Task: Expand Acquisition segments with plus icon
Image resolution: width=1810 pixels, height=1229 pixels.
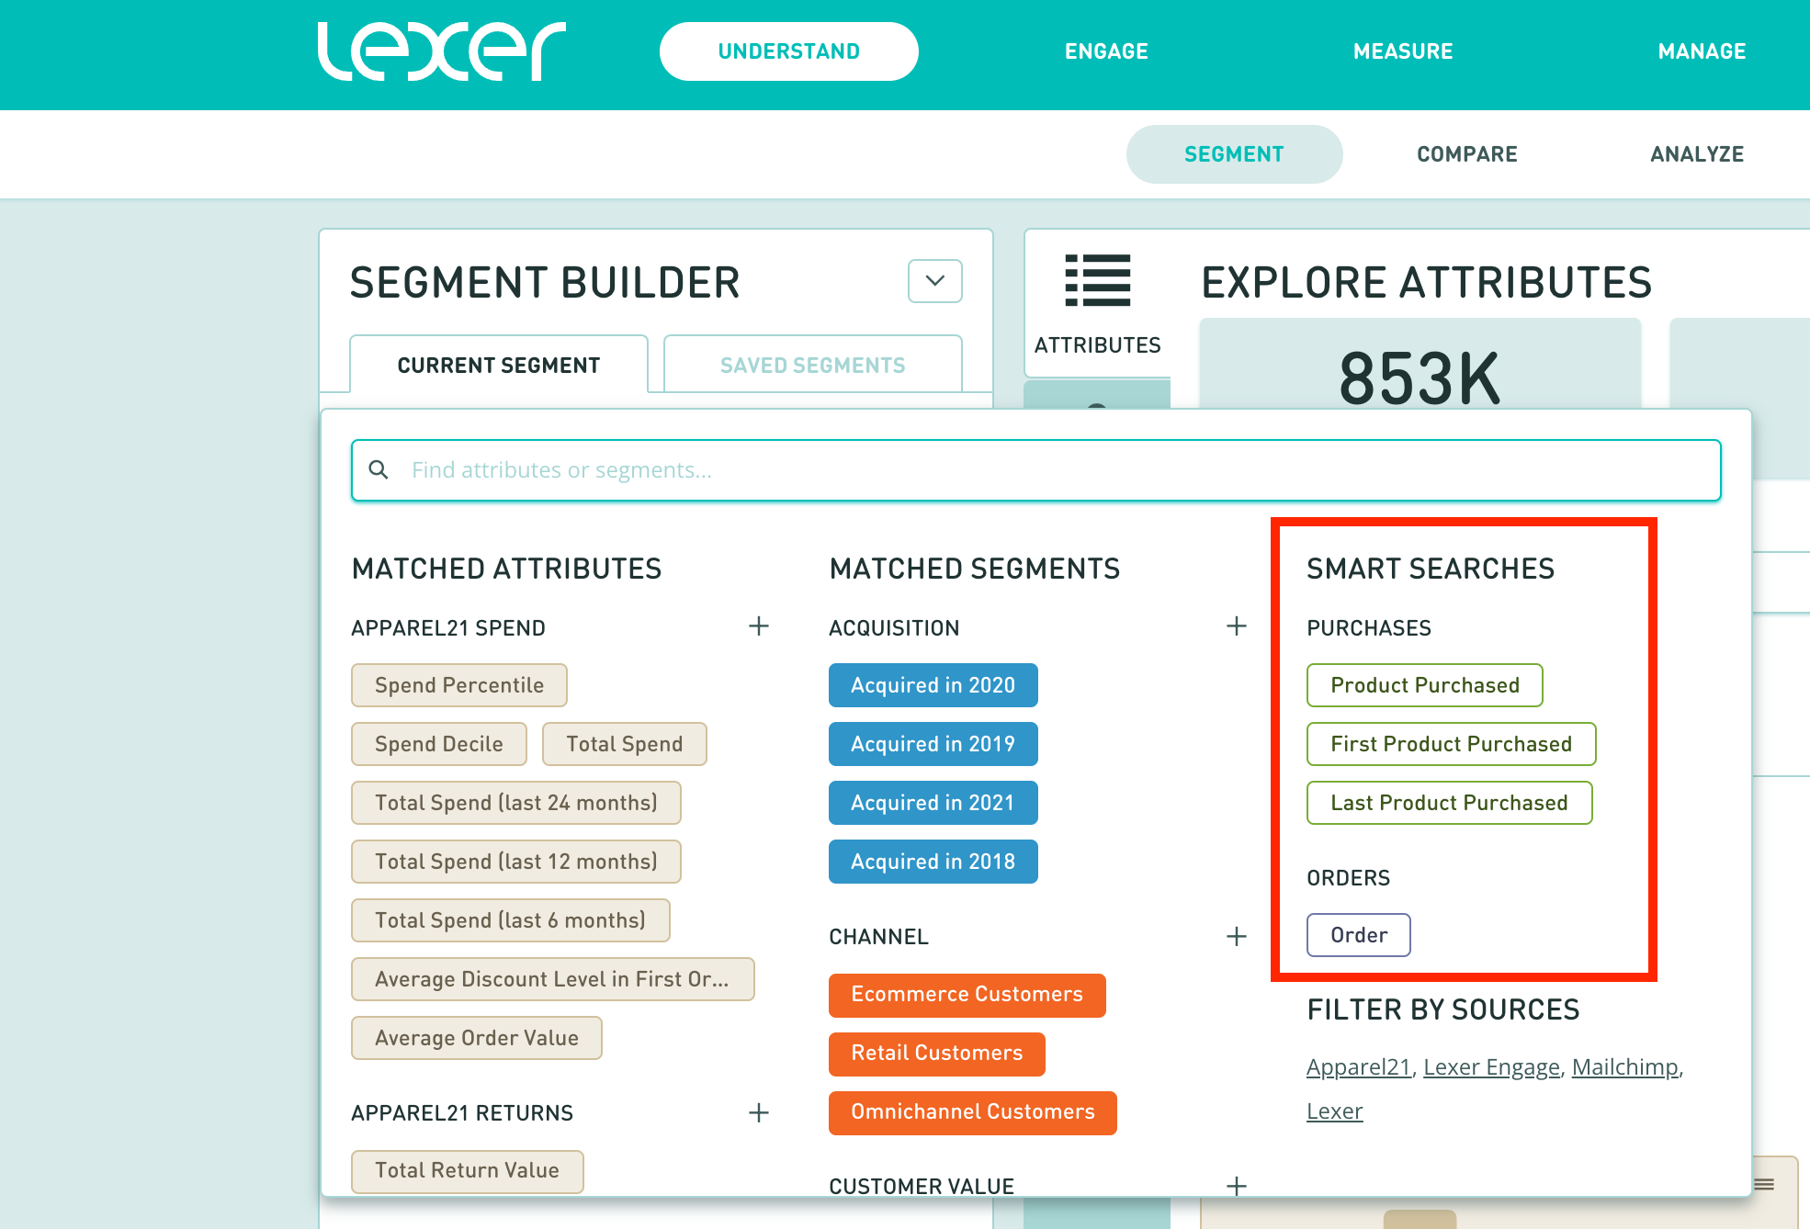Action: (x=1236, y=626)
